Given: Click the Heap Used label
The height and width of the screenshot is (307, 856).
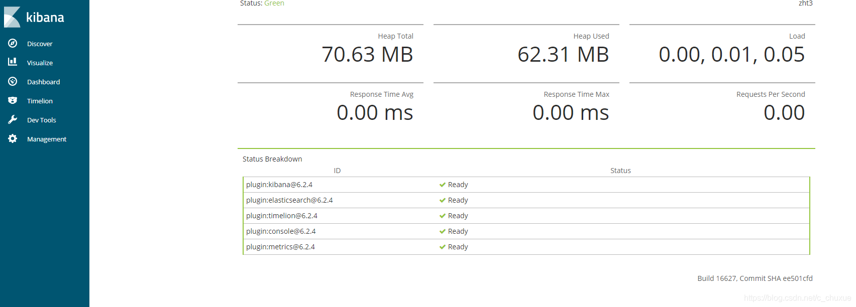Looking at the screenshot, I should pos(591,36).
